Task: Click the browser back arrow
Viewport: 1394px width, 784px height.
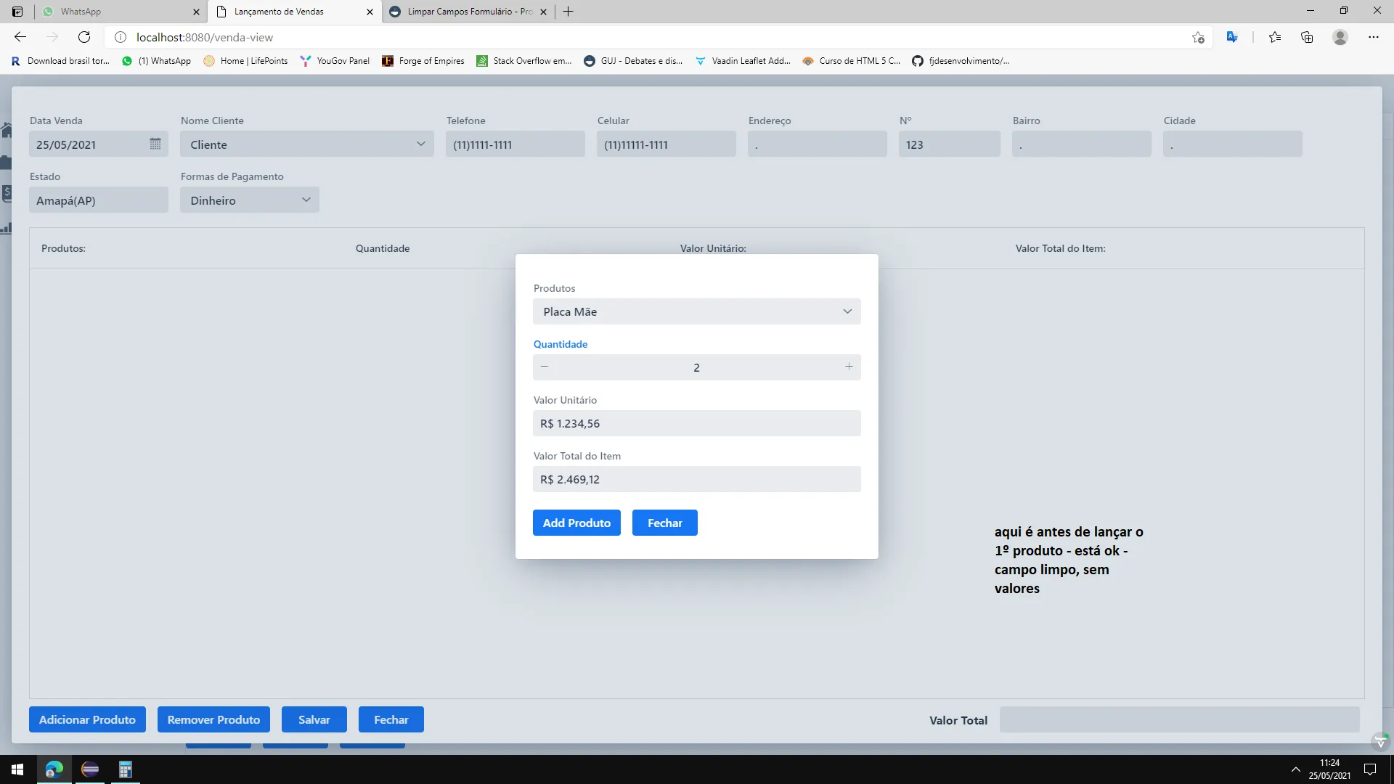Action: (20, 37)
